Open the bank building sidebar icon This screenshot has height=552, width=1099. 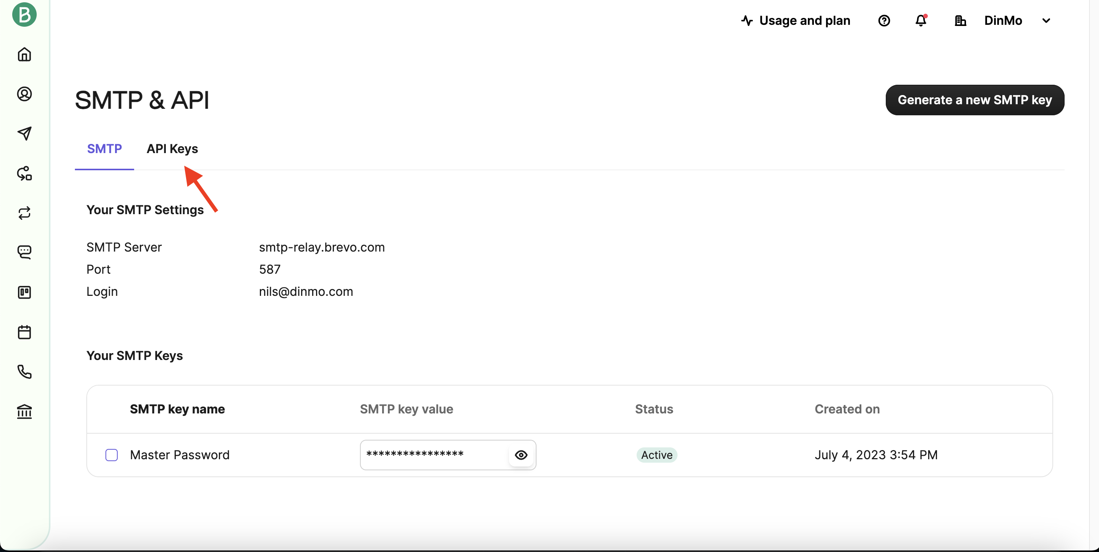pos(24,412)
